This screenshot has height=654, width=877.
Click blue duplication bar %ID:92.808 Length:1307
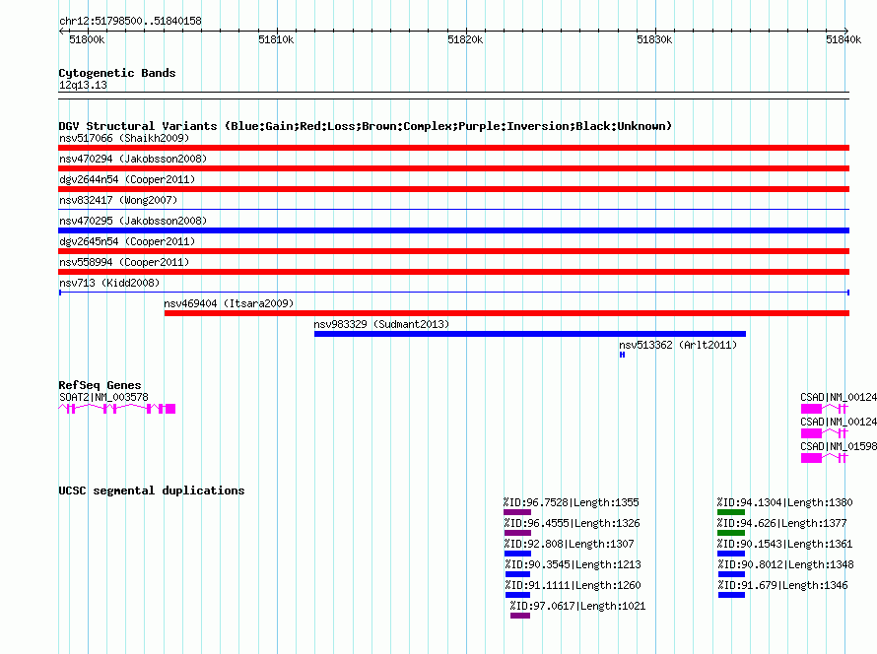pos(517,554)
